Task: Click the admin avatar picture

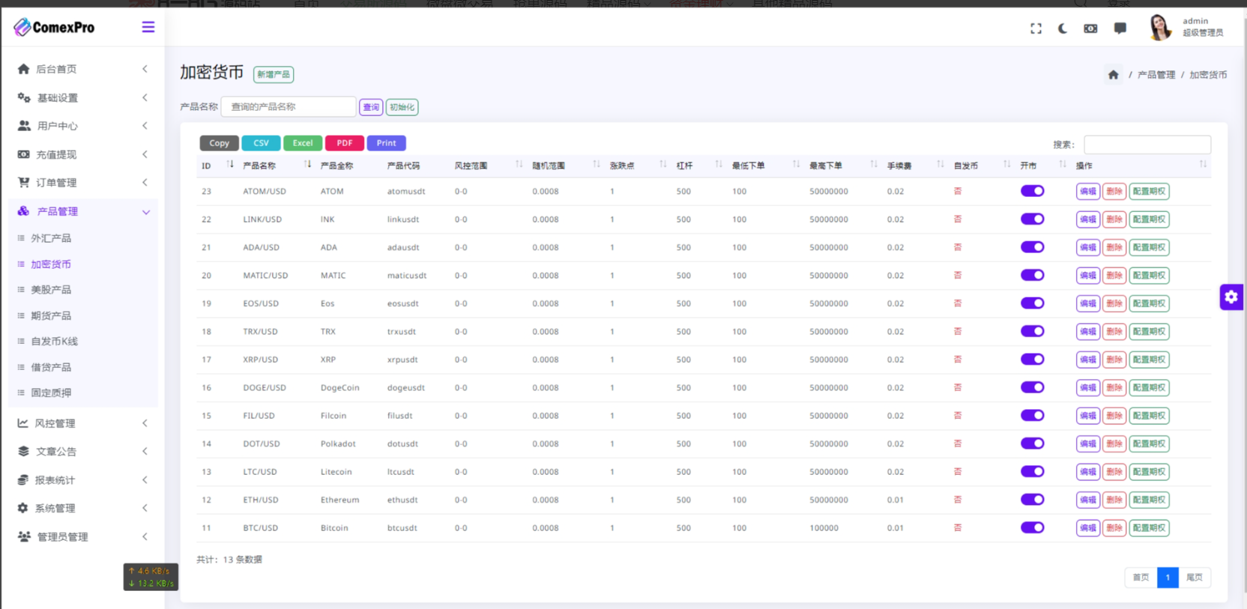Action: tap(1159, 28)
